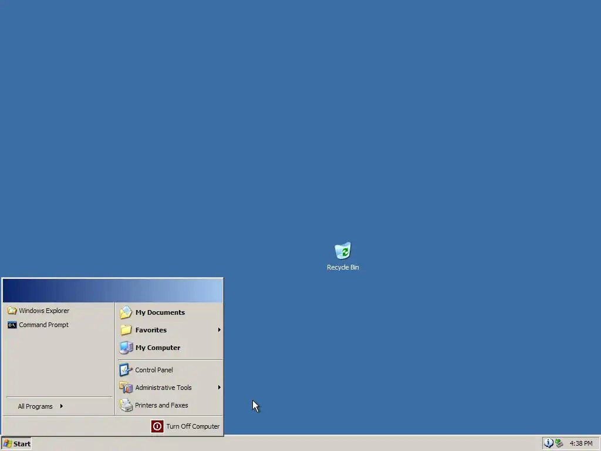This screenshot has width=601, height=451.
Task: Open Windows Explorer icon in Start menu
Action: [12, 311]
